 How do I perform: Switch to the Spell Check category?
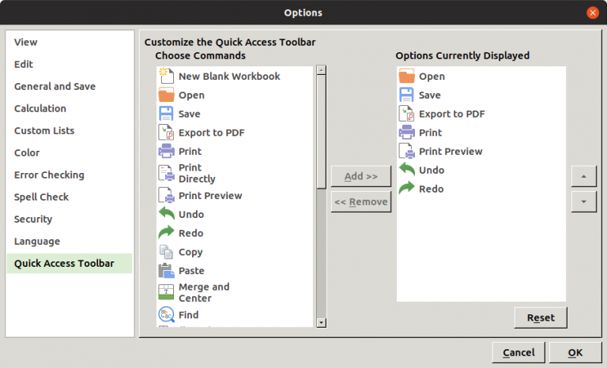coord(41,197)
